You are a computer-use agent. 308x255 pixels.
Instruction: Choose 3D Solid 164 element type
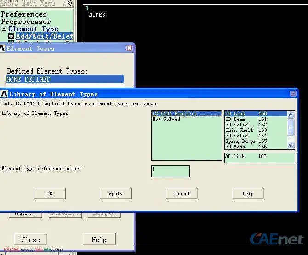pyautogui.click(x=255, y=136)
